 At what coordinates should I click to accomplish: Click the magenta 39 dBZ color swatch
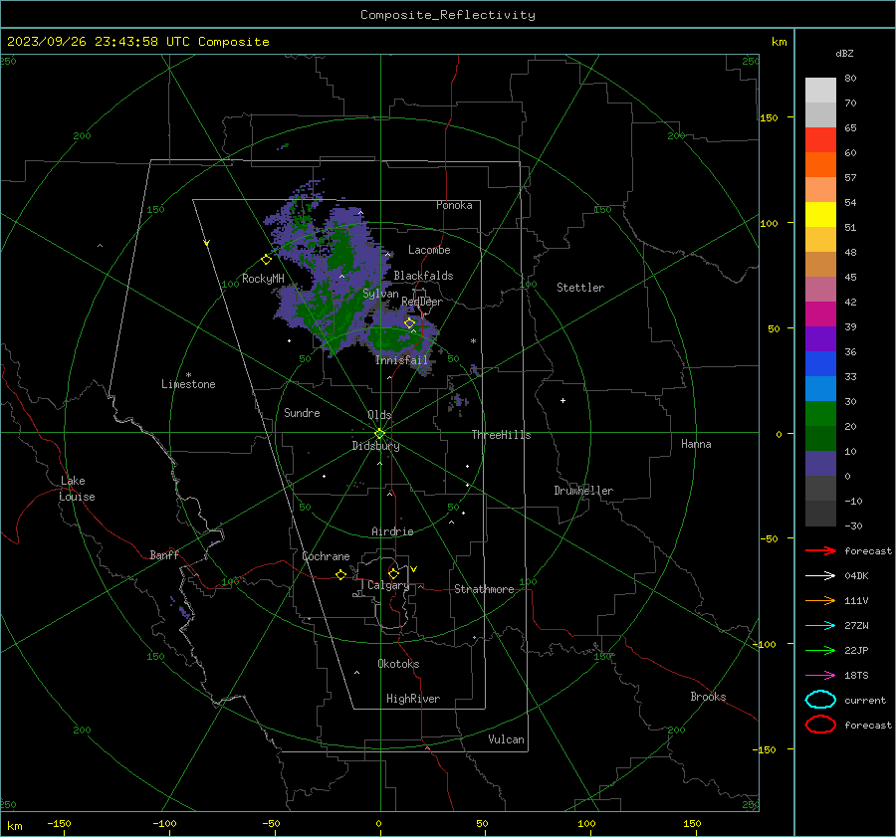(x=820, y=314)
